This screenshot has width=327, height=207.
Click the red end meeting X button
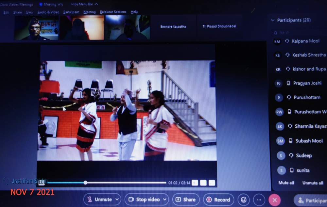(275, 200)
